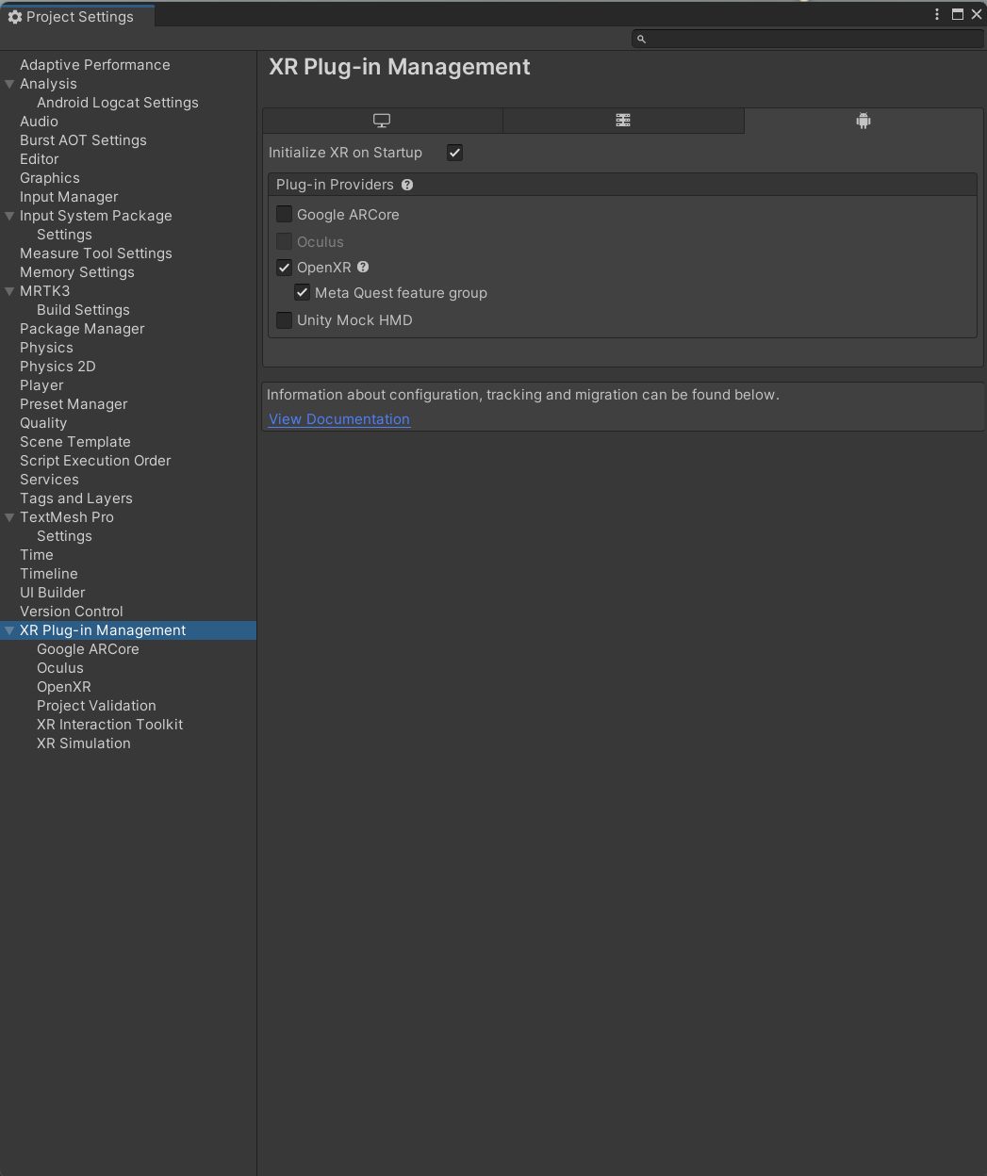The image size is (987, 1176).
Task: Select Graphics in the settings list
Action: [50, 178]
